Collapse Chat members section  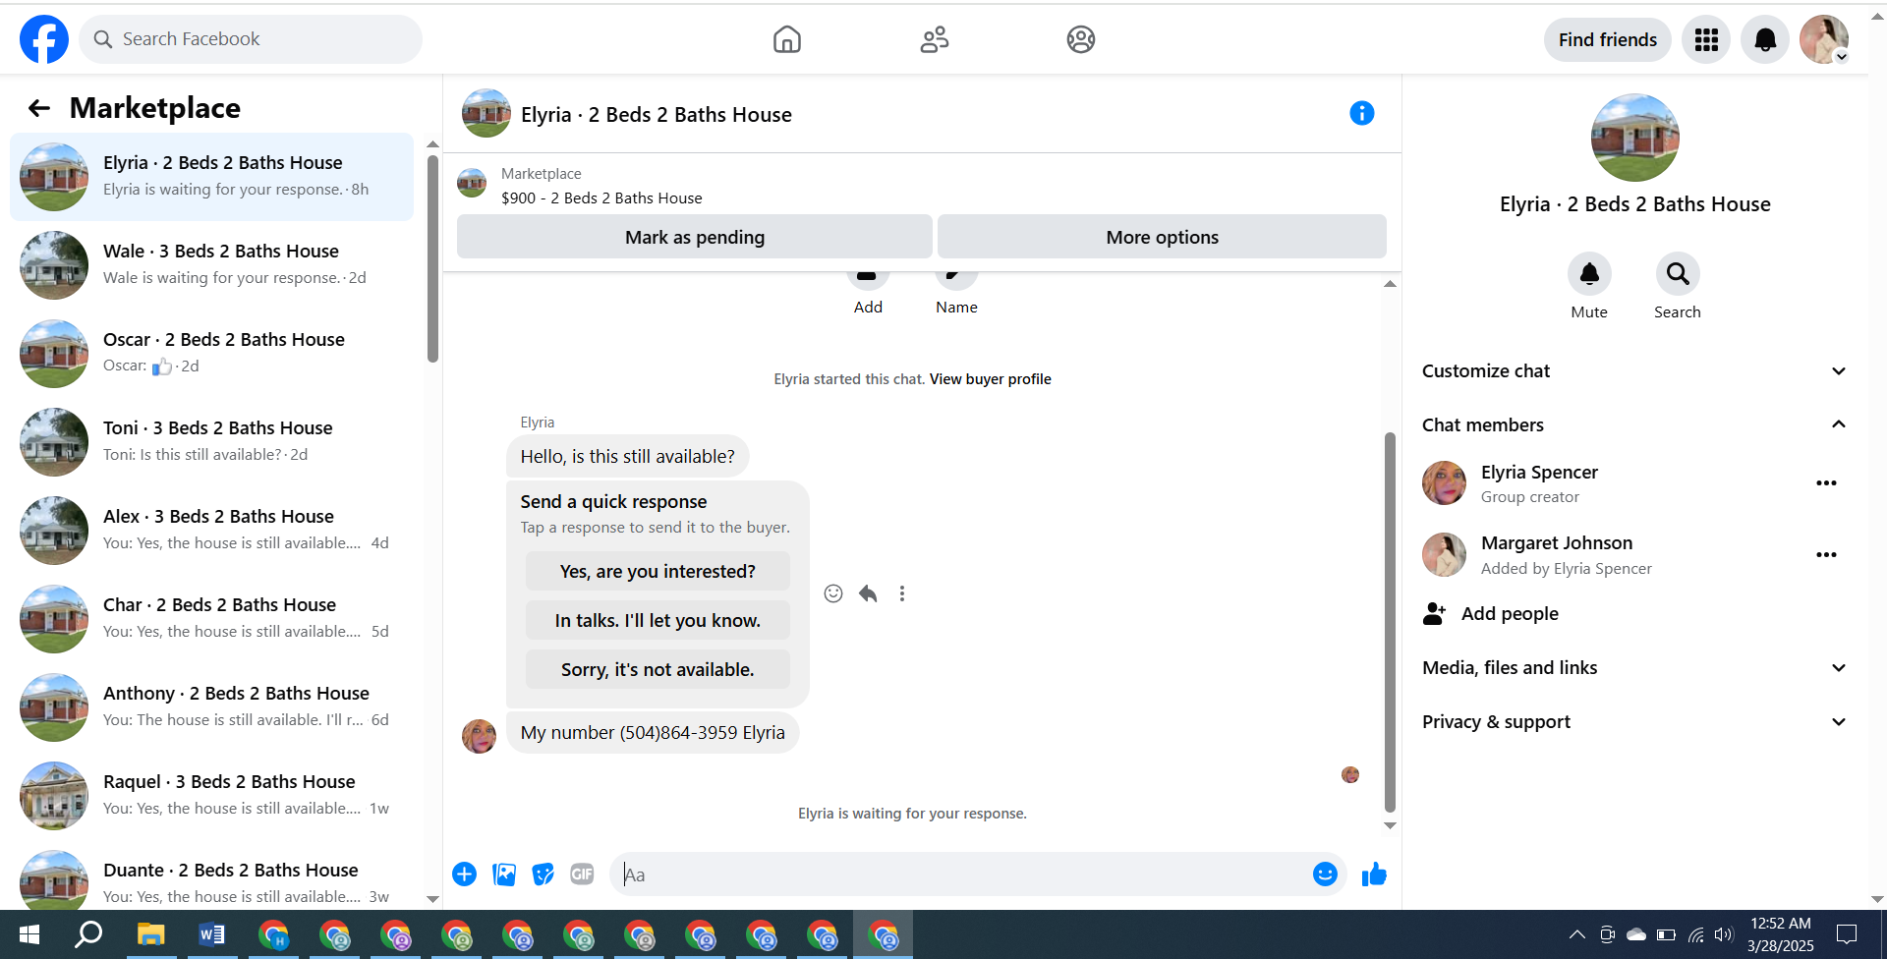pos(1635,424)
